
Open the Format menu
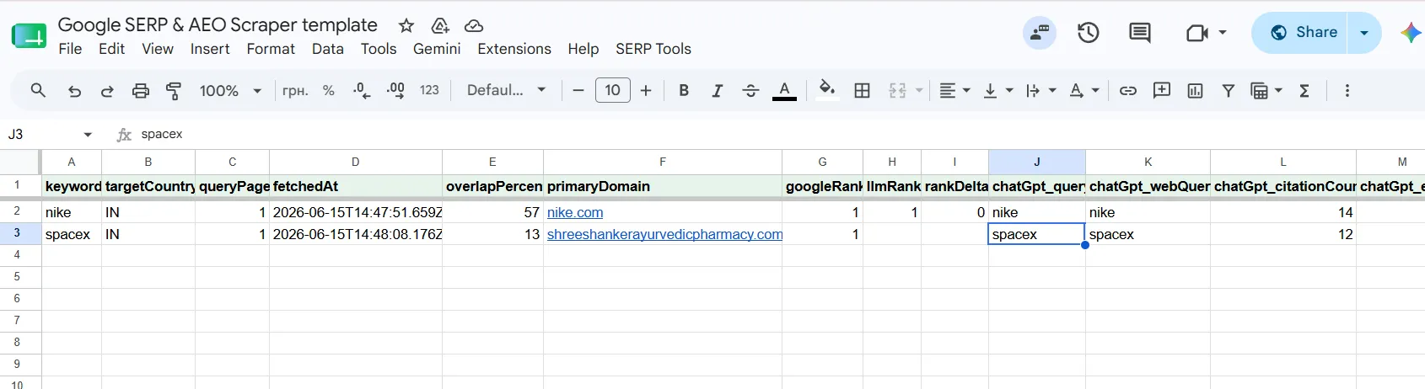point(271,49)
